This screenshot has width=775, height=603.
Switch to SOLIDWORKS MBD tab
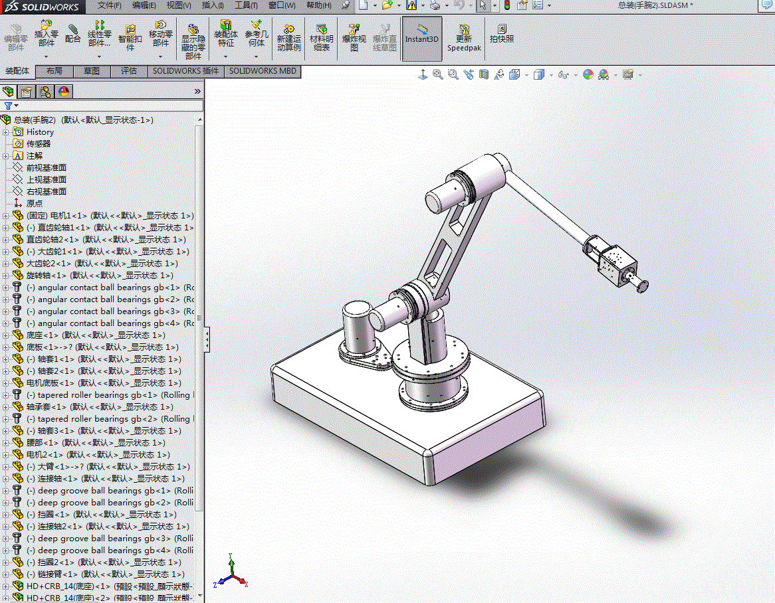263,71
